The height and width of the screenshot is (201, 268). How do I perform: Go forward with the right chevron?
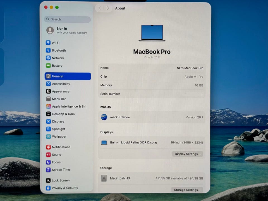coord(108,8)
